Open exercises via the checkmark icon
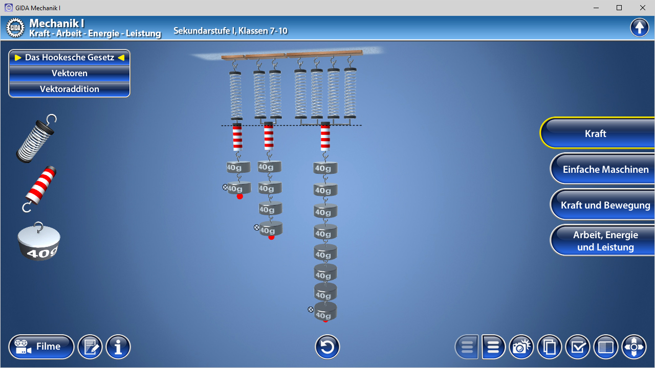The height and width of the screenshot is (368, 655). (x=578, y=347)
